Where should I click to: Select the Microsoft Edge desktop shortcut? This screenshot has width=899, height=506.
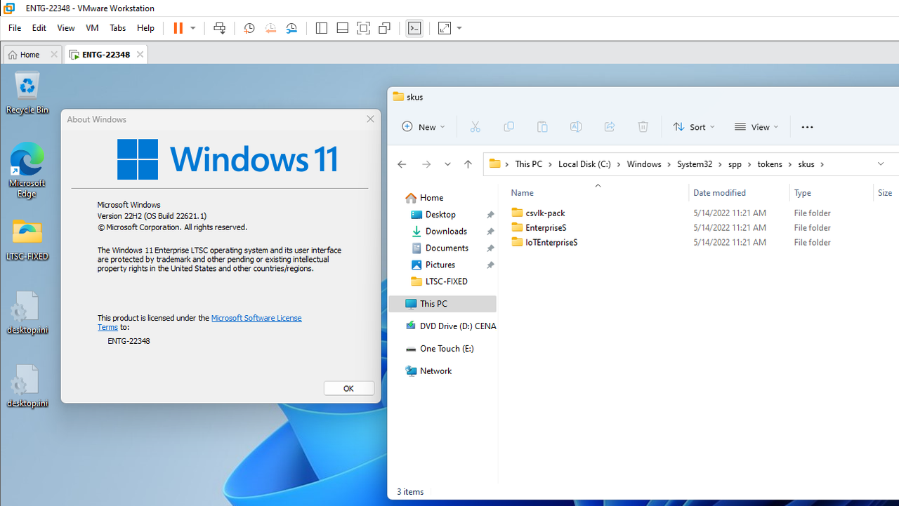27,170
